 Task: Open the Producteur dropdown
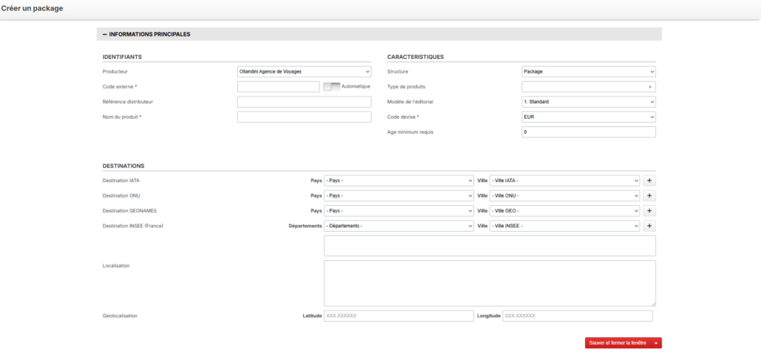303,71
